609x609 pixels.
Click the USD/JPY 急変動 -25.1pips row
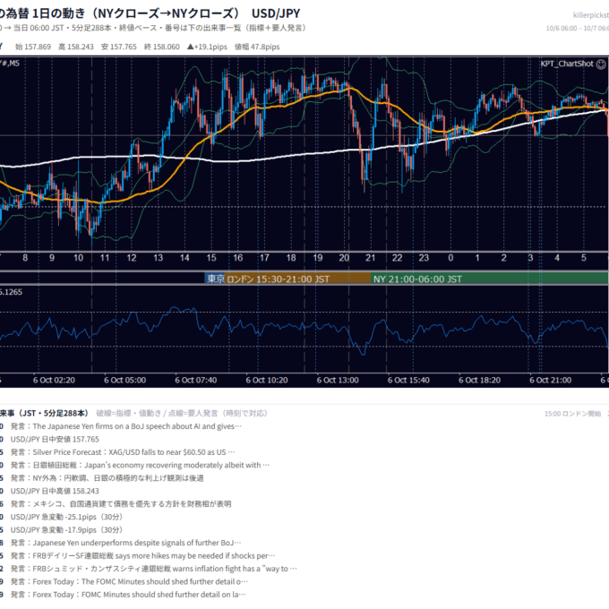66,517
